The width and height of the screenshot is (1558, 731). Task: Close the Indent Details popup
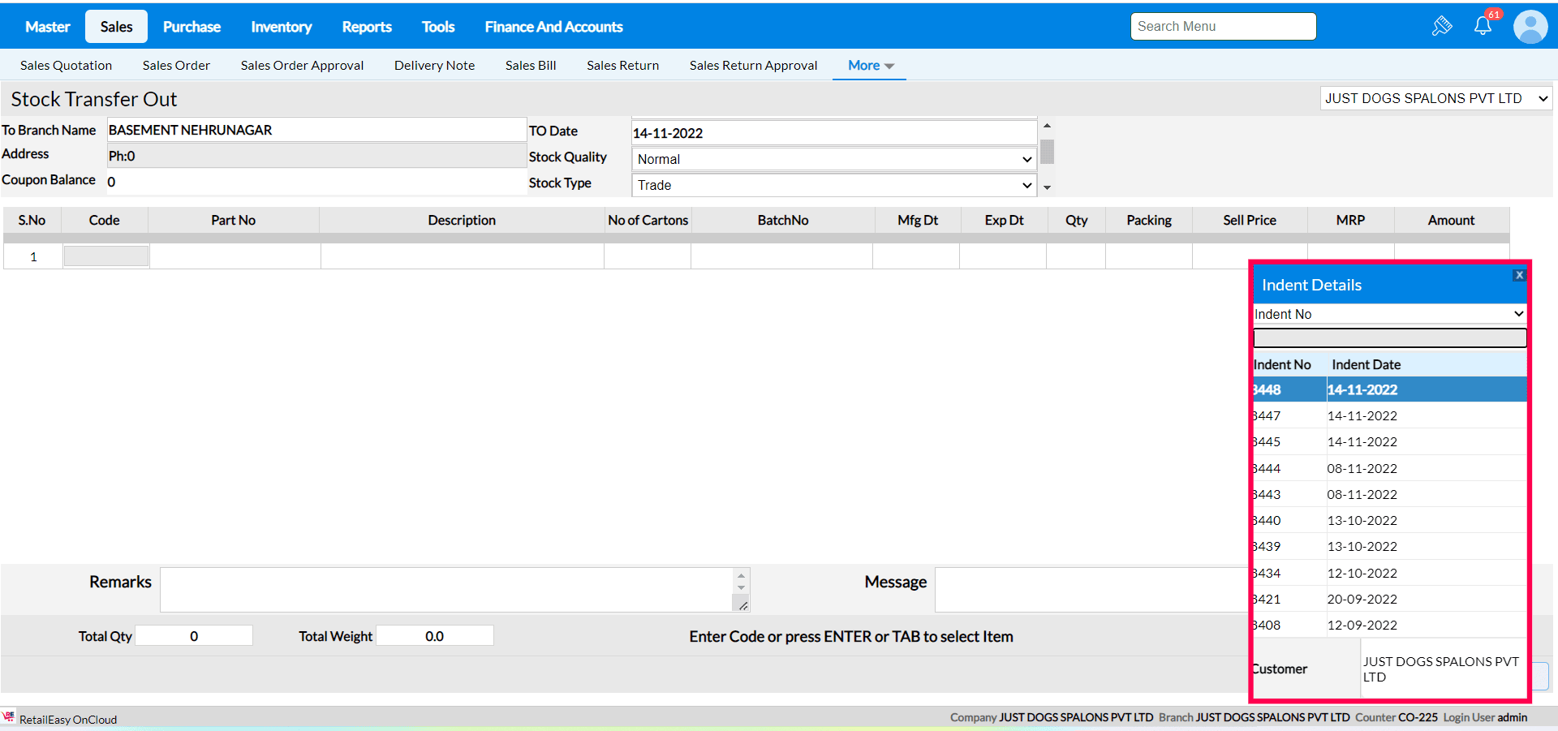(1519, 275)
